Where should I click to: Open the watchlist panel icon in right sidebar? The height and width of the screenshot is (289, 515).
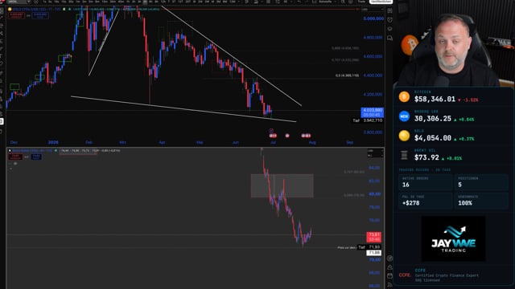coord(389,10)
